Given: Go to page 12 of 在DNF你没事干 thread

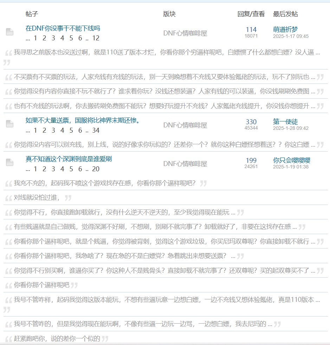Looking at the screenshot, I should tap(96, 38).
